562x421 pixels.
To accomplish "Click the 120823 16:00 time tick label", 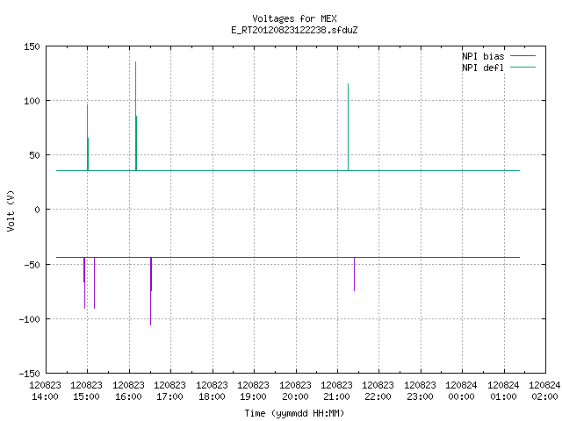I will 128,391.
